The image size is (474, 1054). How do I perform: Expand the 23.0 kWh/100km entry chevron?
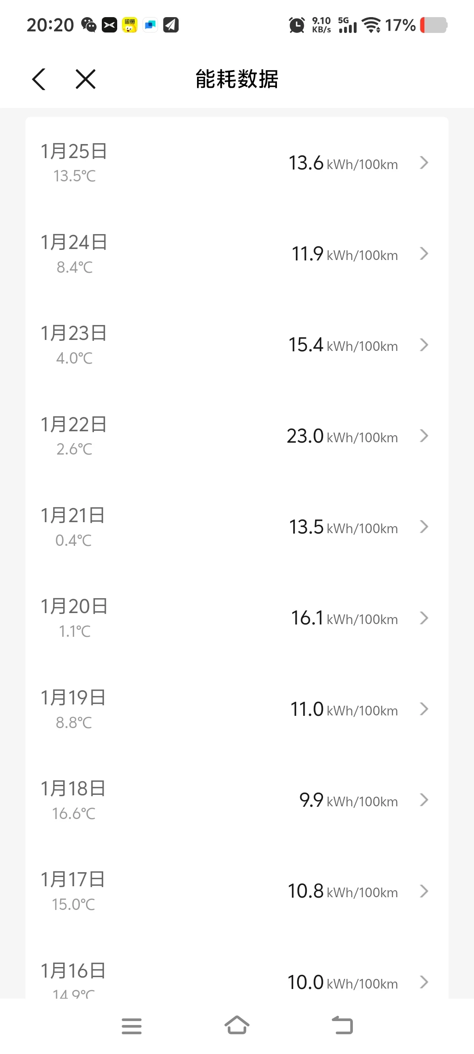tap(424, 436)
